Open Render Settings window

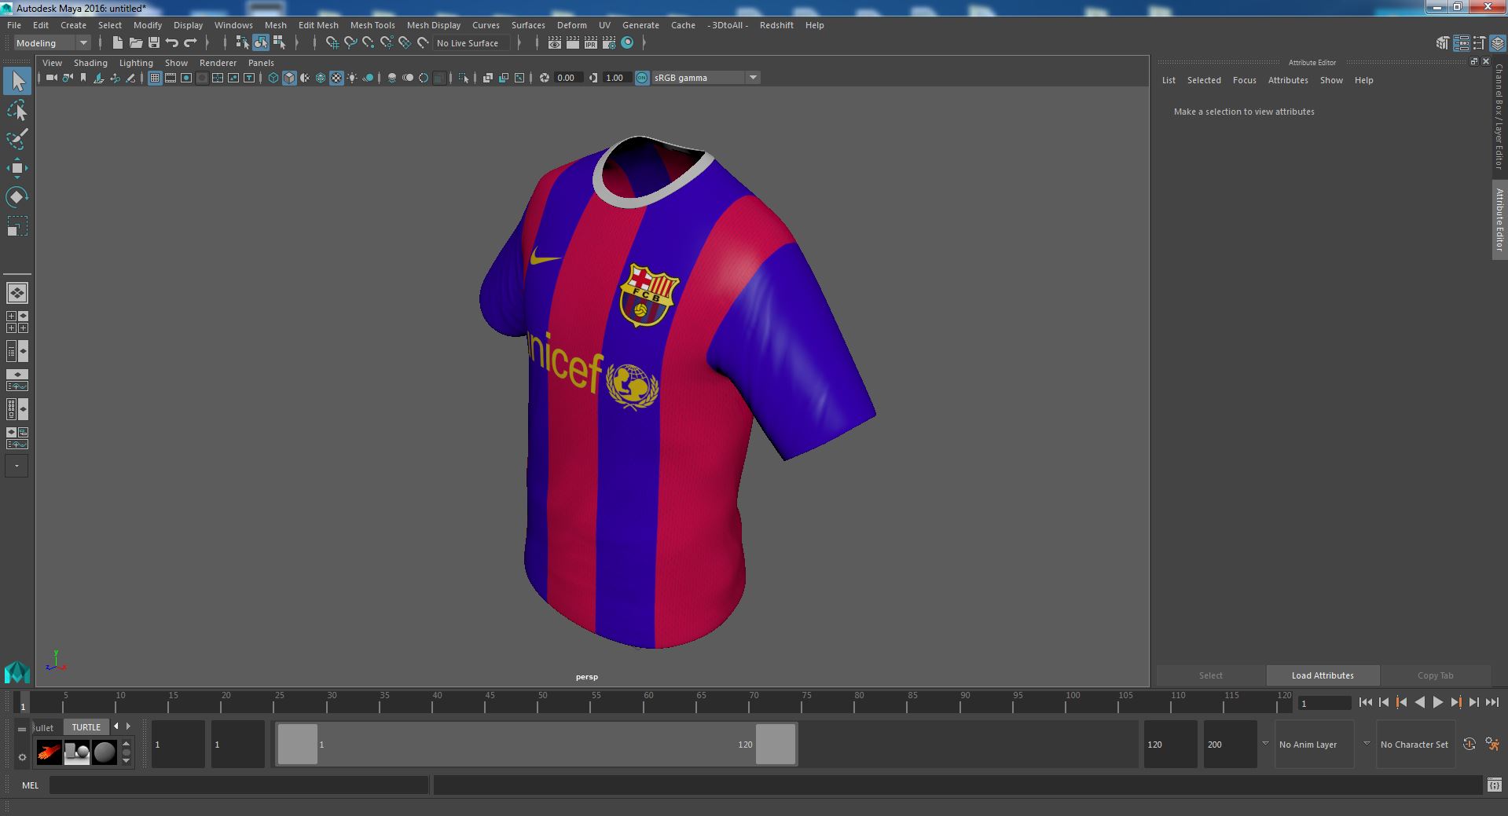[609, 43]
